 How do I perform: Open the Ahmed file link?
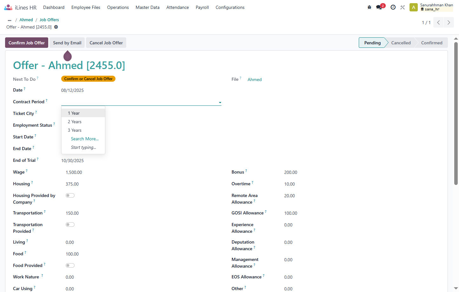255,79
